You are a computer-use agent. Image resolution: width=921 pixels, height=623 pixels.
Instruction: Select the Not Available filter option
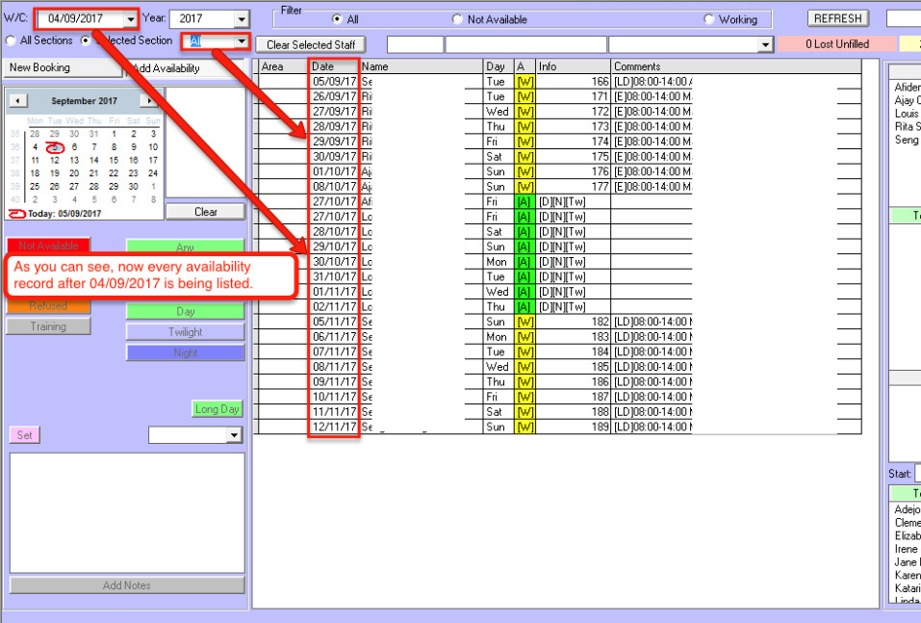pyautogui.click(x=457, y=19)
